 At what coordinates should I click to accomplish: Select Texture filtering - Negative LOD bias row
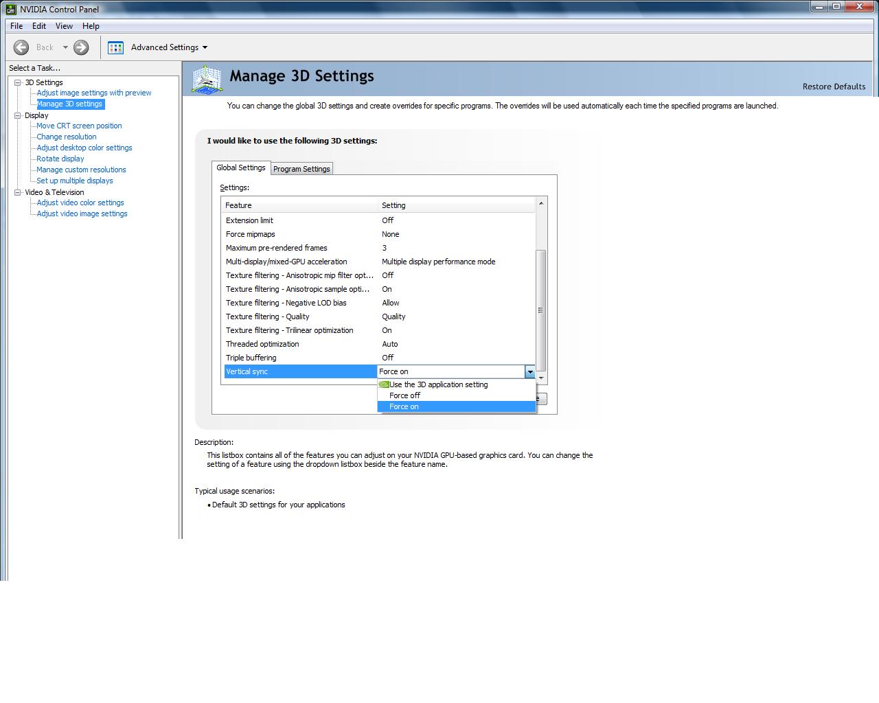click(x=378, y=303)
